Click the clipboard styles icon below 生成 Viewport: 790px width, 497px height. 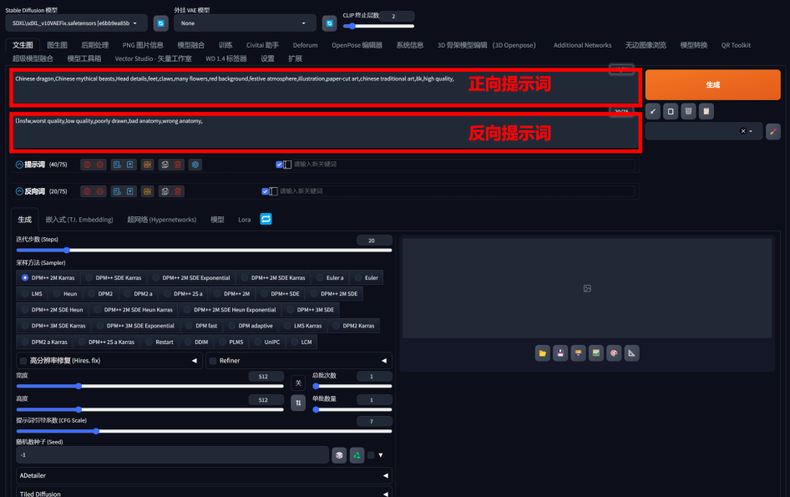pyautogui.click(x=706, y=111)
